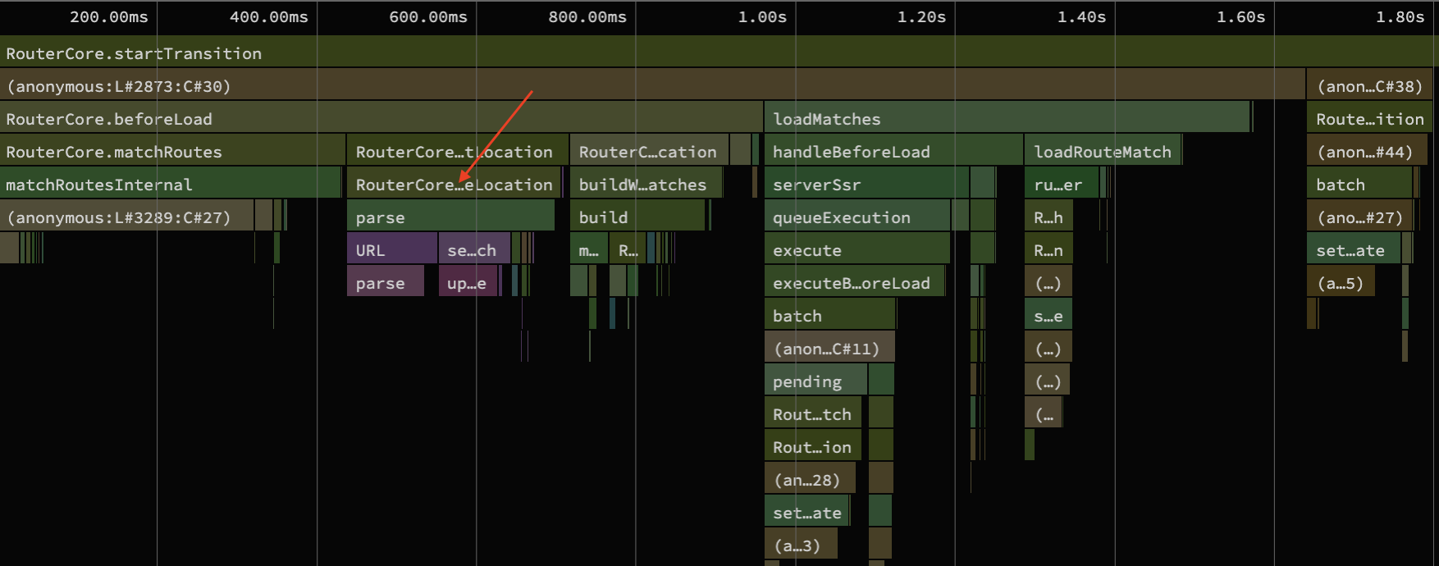
Task: Click the wide green parse frame
Action: pos(451,217)
